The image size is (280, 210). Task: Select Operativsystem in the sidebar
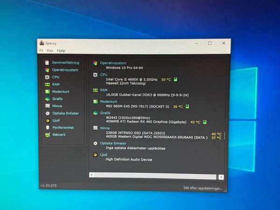[65, 70]
